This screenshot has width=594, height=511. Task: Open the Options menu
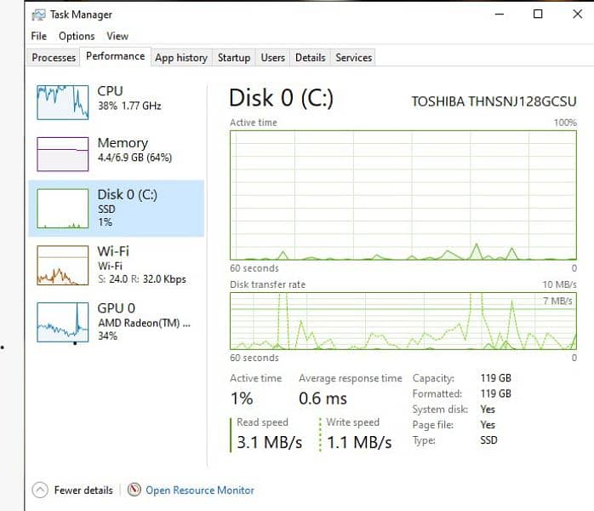77,36
